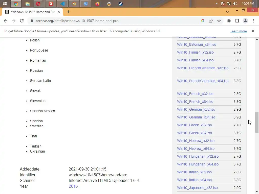Viewport: 259px width, 194px height.
Task: Close the Windows 10 1507 tab
Action: [x=59, y=12]
